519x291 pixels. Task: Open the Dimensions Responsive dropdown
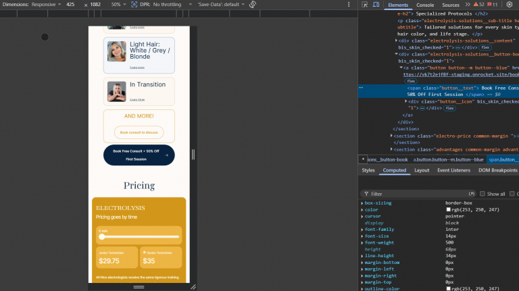[x=46, y=5]
